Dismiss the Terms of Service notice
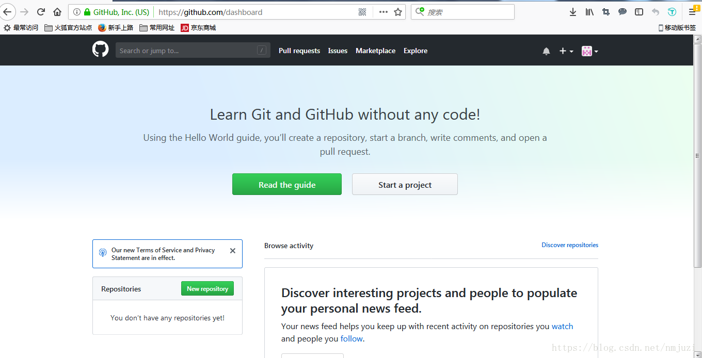Screen dimensions: 702x358 (233, 251)
